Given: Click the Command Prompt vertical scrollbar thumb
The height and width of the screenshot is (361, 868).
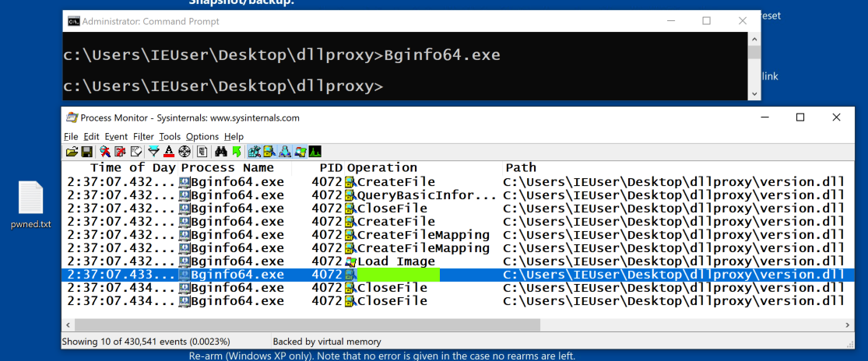Looking at the screenshot, I should click(x=754, y=53).
